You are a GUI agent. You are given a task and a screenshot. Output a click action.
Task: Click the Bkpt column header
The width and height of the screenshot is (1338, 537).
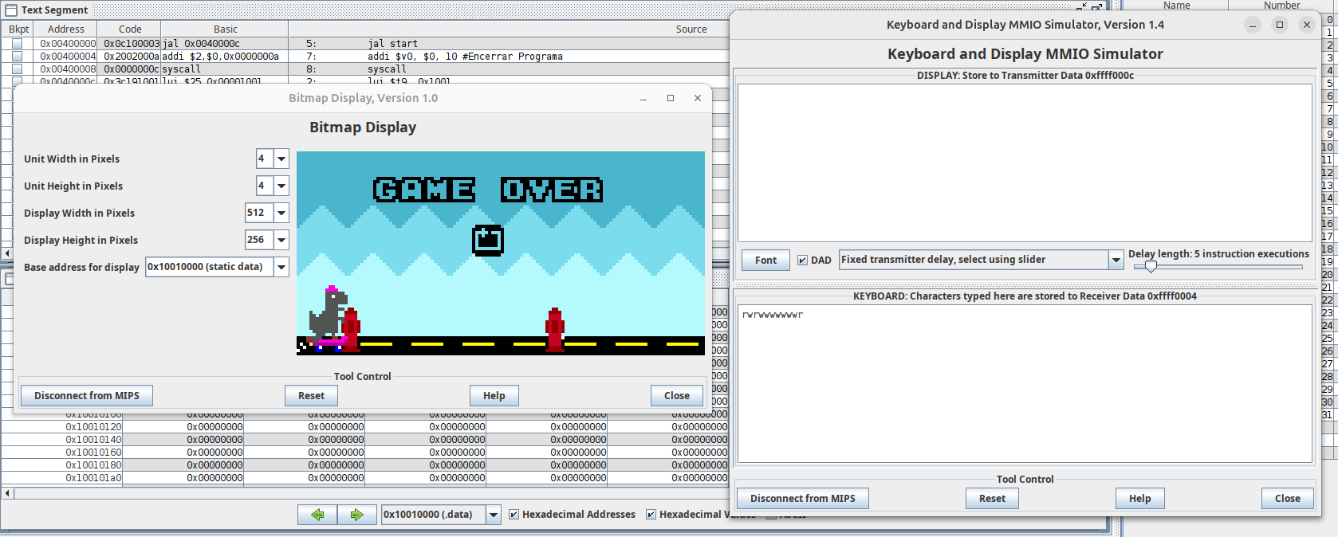(19, 29)
